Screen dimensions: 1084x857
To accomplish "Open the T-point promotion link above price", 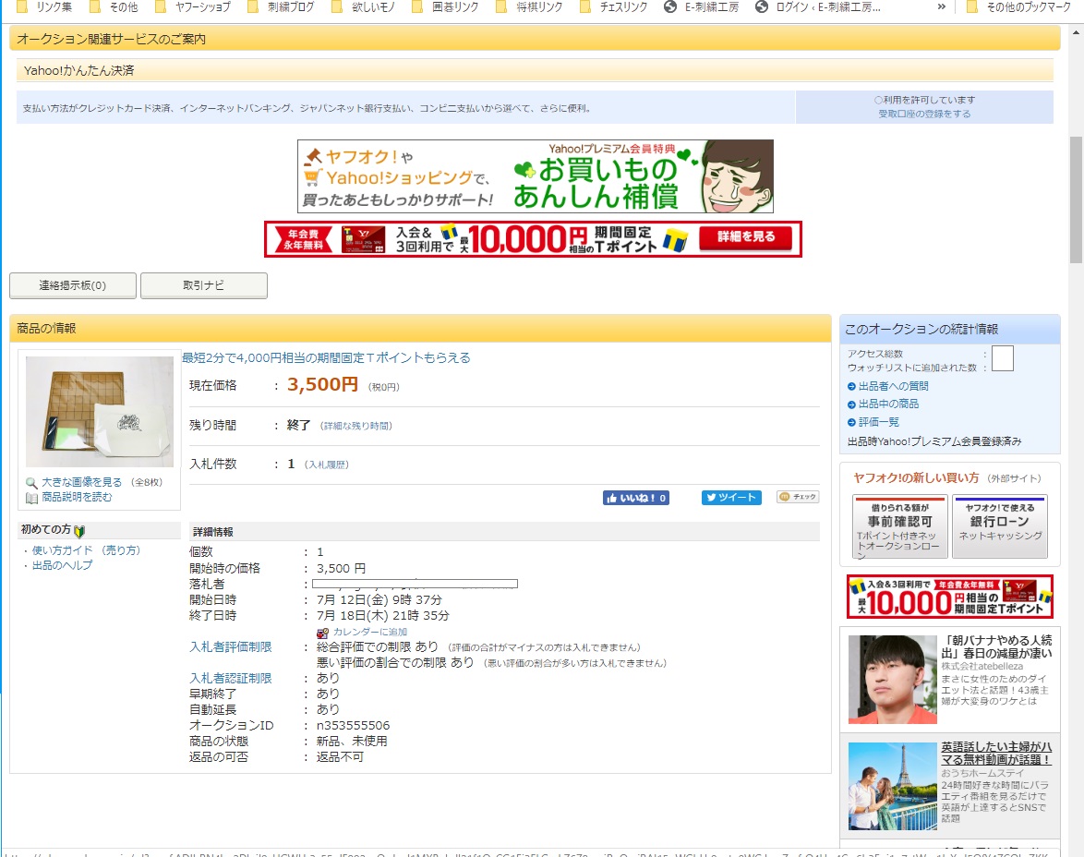I will pyautogui.click(x=326, y=357).
